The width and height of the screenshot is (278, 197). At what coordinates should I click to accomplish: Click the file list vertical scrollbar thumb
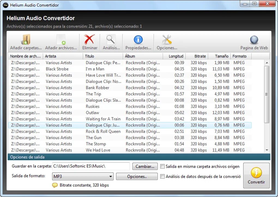(x=267, y=94)
